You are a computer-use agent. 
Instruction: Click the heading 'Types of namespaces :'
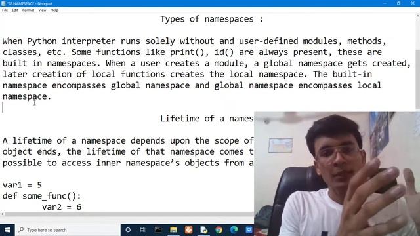(x=212, y=19)
